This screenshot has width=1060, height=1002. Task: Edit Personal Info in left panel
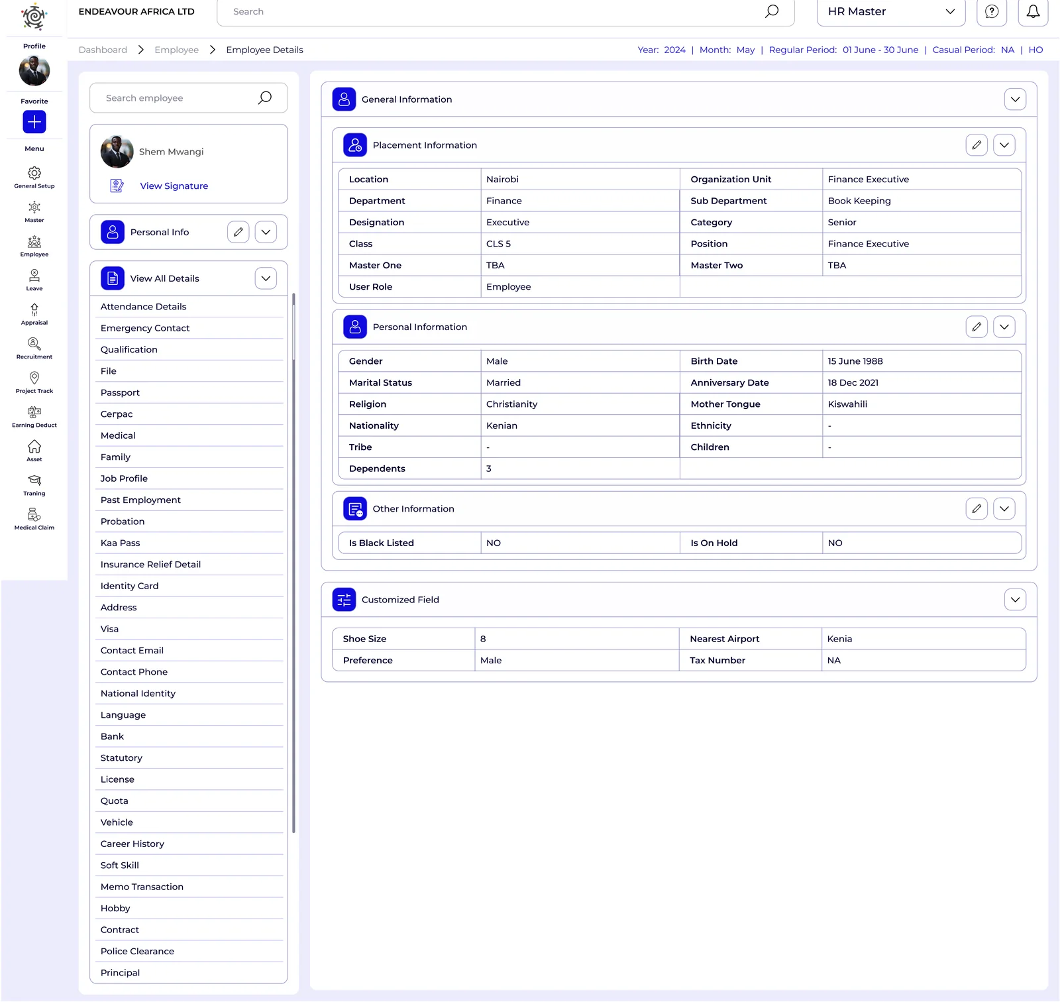coord(238,232)
